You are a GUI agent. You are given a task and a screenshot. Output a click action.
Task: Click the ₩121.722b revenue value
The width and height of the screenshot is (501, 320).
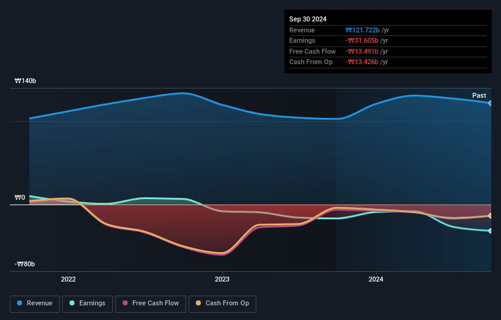362,30
